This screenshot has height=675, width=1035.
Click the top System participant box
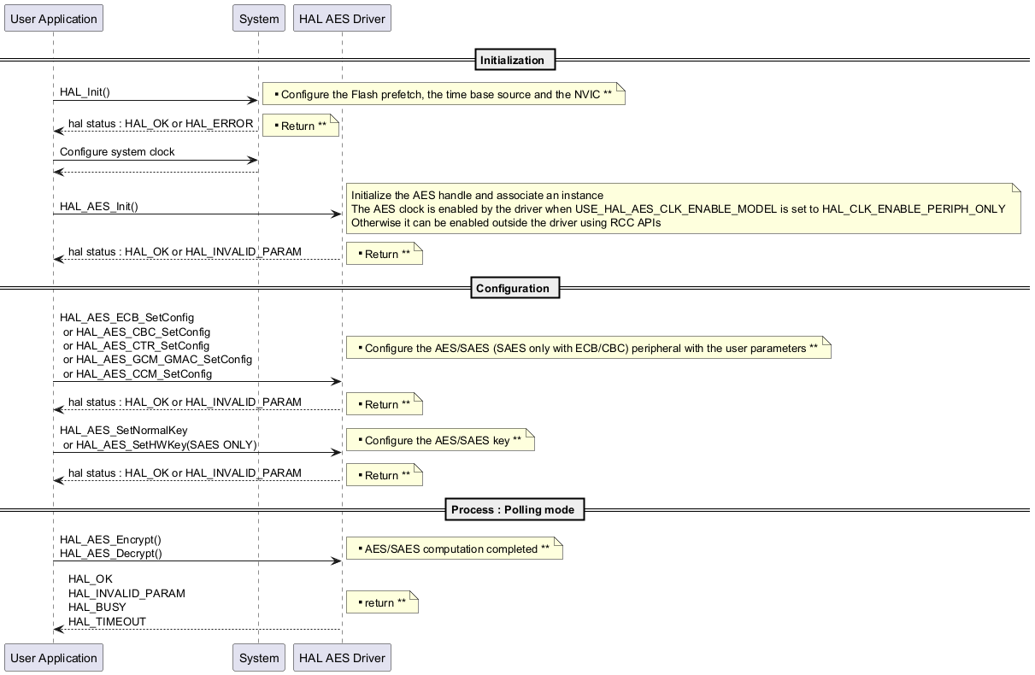point(259,19)
